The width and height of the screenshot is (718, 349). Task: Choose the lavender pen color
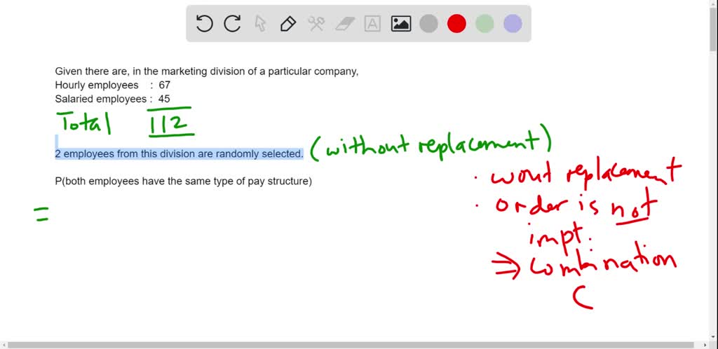tap(513, 23)
